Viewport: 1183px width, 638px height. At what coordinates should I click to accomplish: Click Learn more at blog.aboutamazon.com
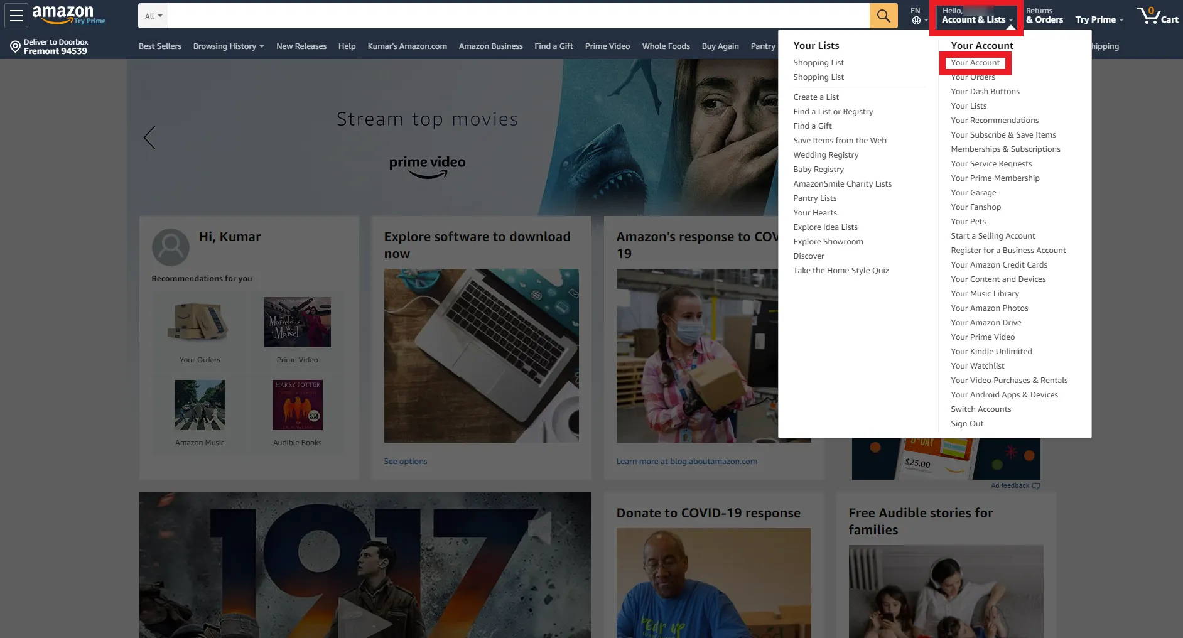[686, 461]
